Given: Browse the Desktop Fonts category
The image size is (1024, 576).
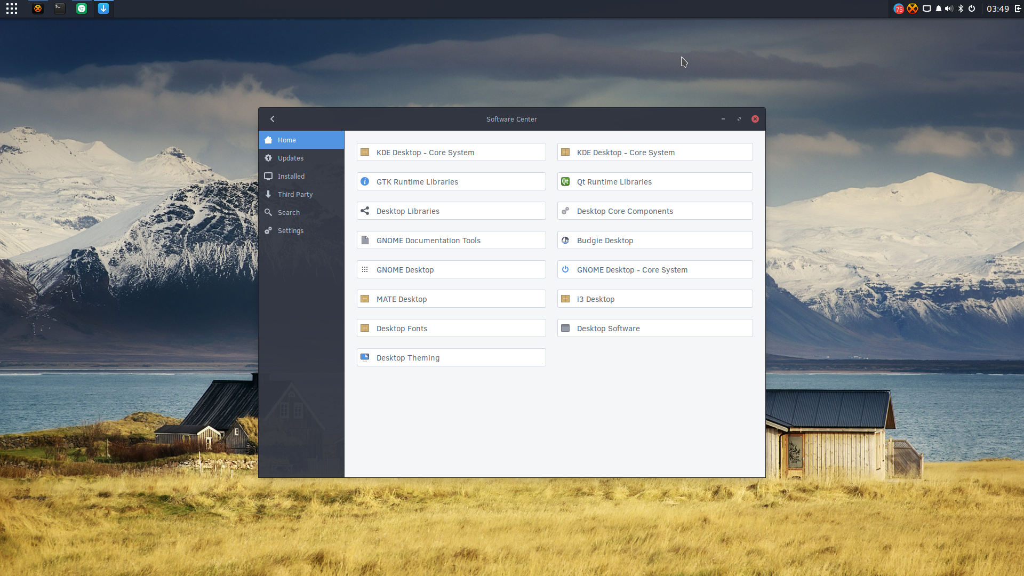Looking at the screenshot, I should point(451,328).
